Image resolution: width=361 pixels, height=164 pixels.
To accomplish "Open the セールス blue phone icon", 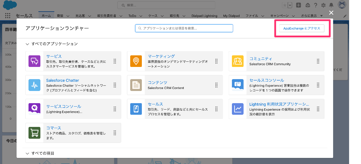I will coord(136,109).
